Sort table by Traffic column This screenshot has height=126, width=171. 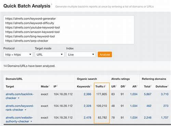coord(100,86)
